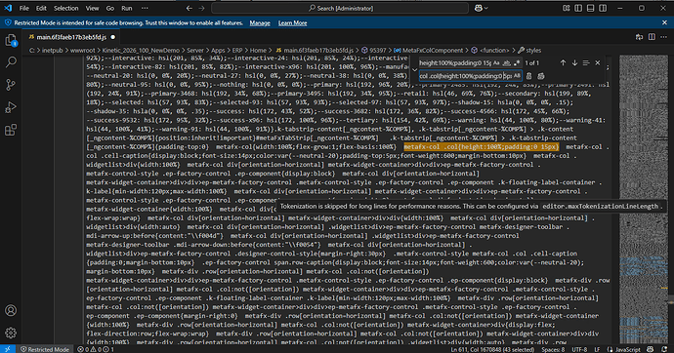
Task: Open the View menu
Action: [92, 8]
